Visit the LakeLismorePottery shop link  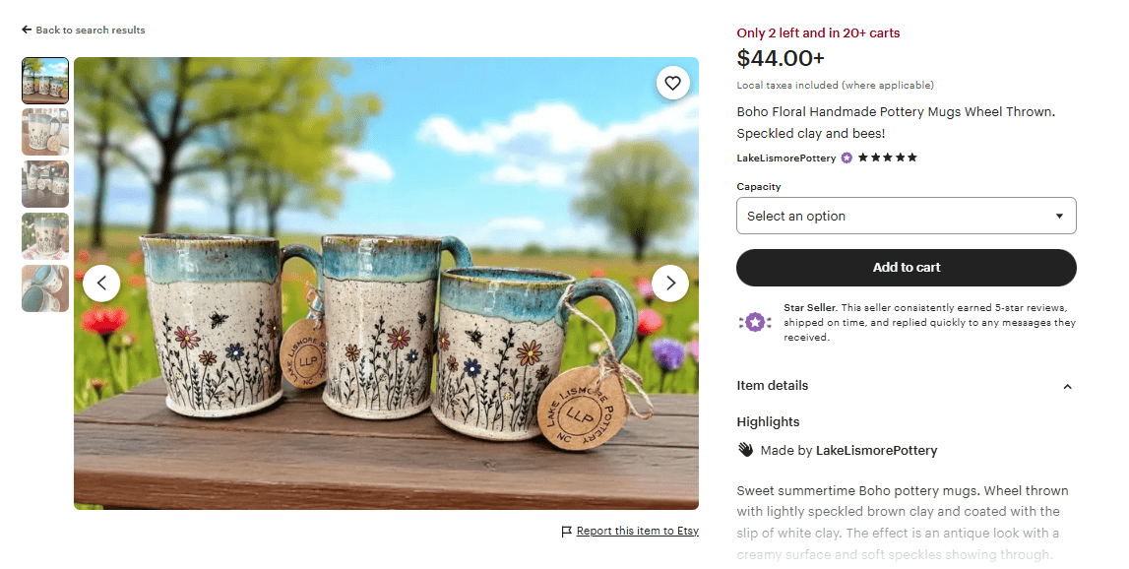(785, 158)
